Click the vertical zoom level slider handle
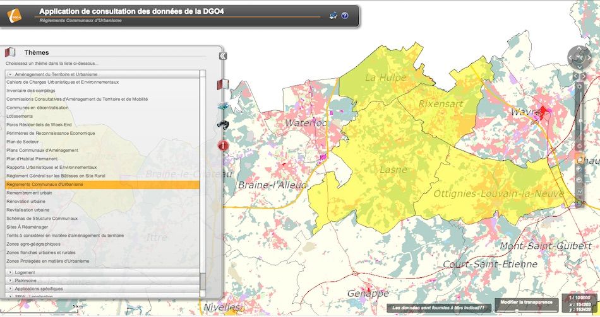 580,120
